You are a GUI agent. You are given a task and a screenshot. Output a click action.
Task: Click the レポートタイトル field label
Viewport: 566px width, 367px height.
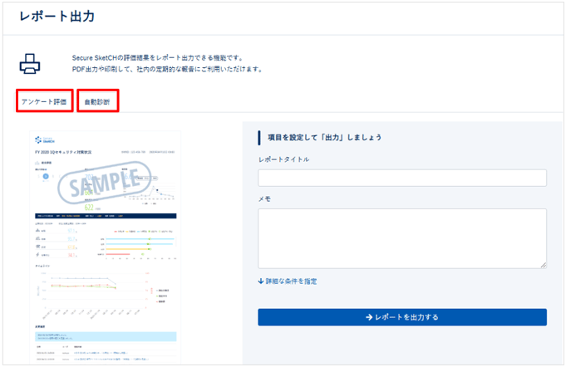pyautogui.click(x=283, y=159)
